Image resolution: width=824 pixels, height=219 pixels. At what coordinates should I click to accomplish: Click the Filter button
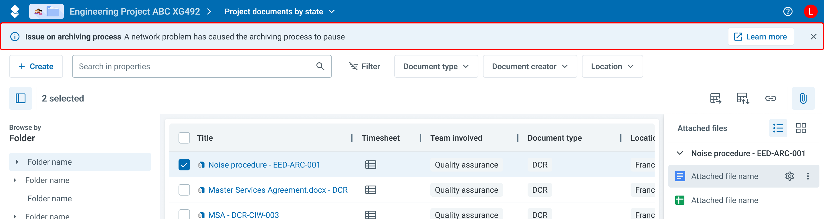(x=364, y=67)
